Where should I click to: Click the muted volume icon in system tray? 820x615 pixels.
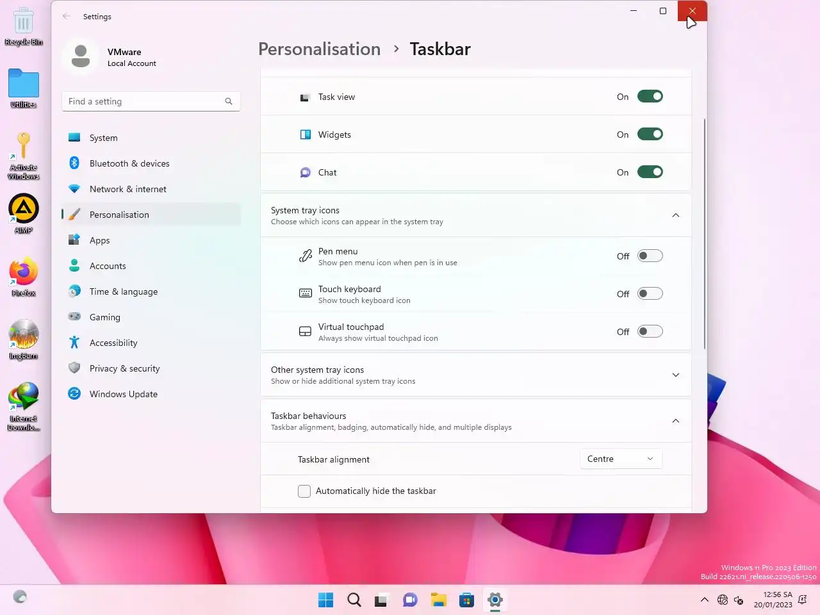[x=739, y=600]
